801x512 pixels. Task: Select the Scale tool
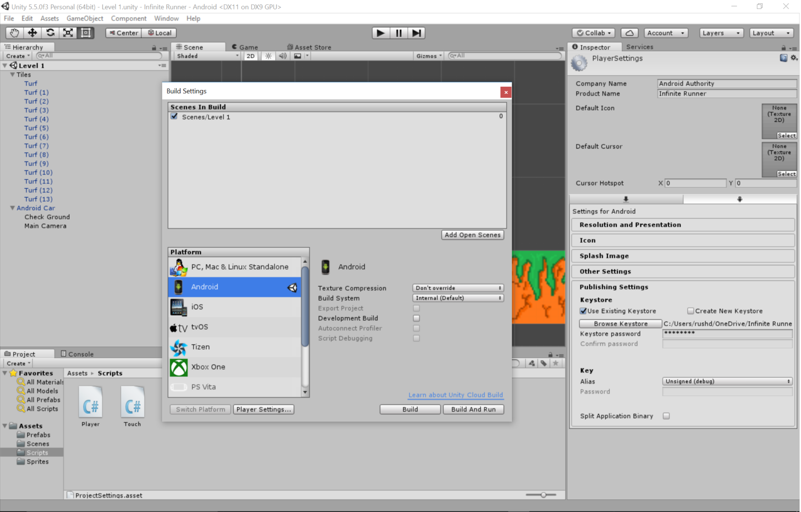click(68, 33)
